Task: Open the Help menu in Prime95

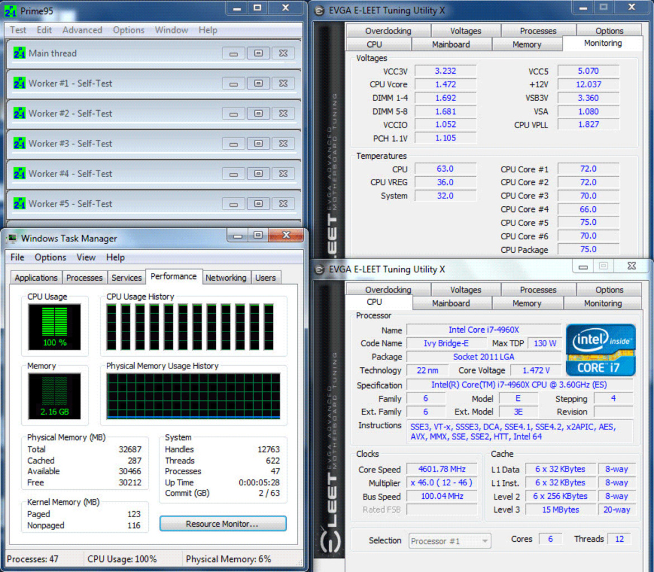Action: 208,30
